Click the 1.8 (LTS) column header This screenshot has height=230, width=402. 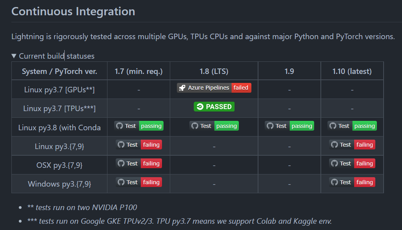(x=214, y=71)
